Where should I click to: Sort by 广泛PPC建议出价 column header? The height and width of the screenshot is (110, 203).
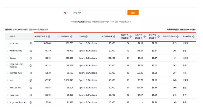tap(153, 36)
